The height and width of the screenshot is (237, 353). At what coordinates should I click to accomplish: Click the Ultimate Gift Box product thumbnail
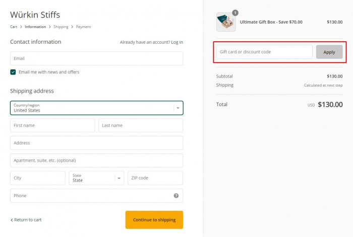pyautogui.click(x=226, y=22)
